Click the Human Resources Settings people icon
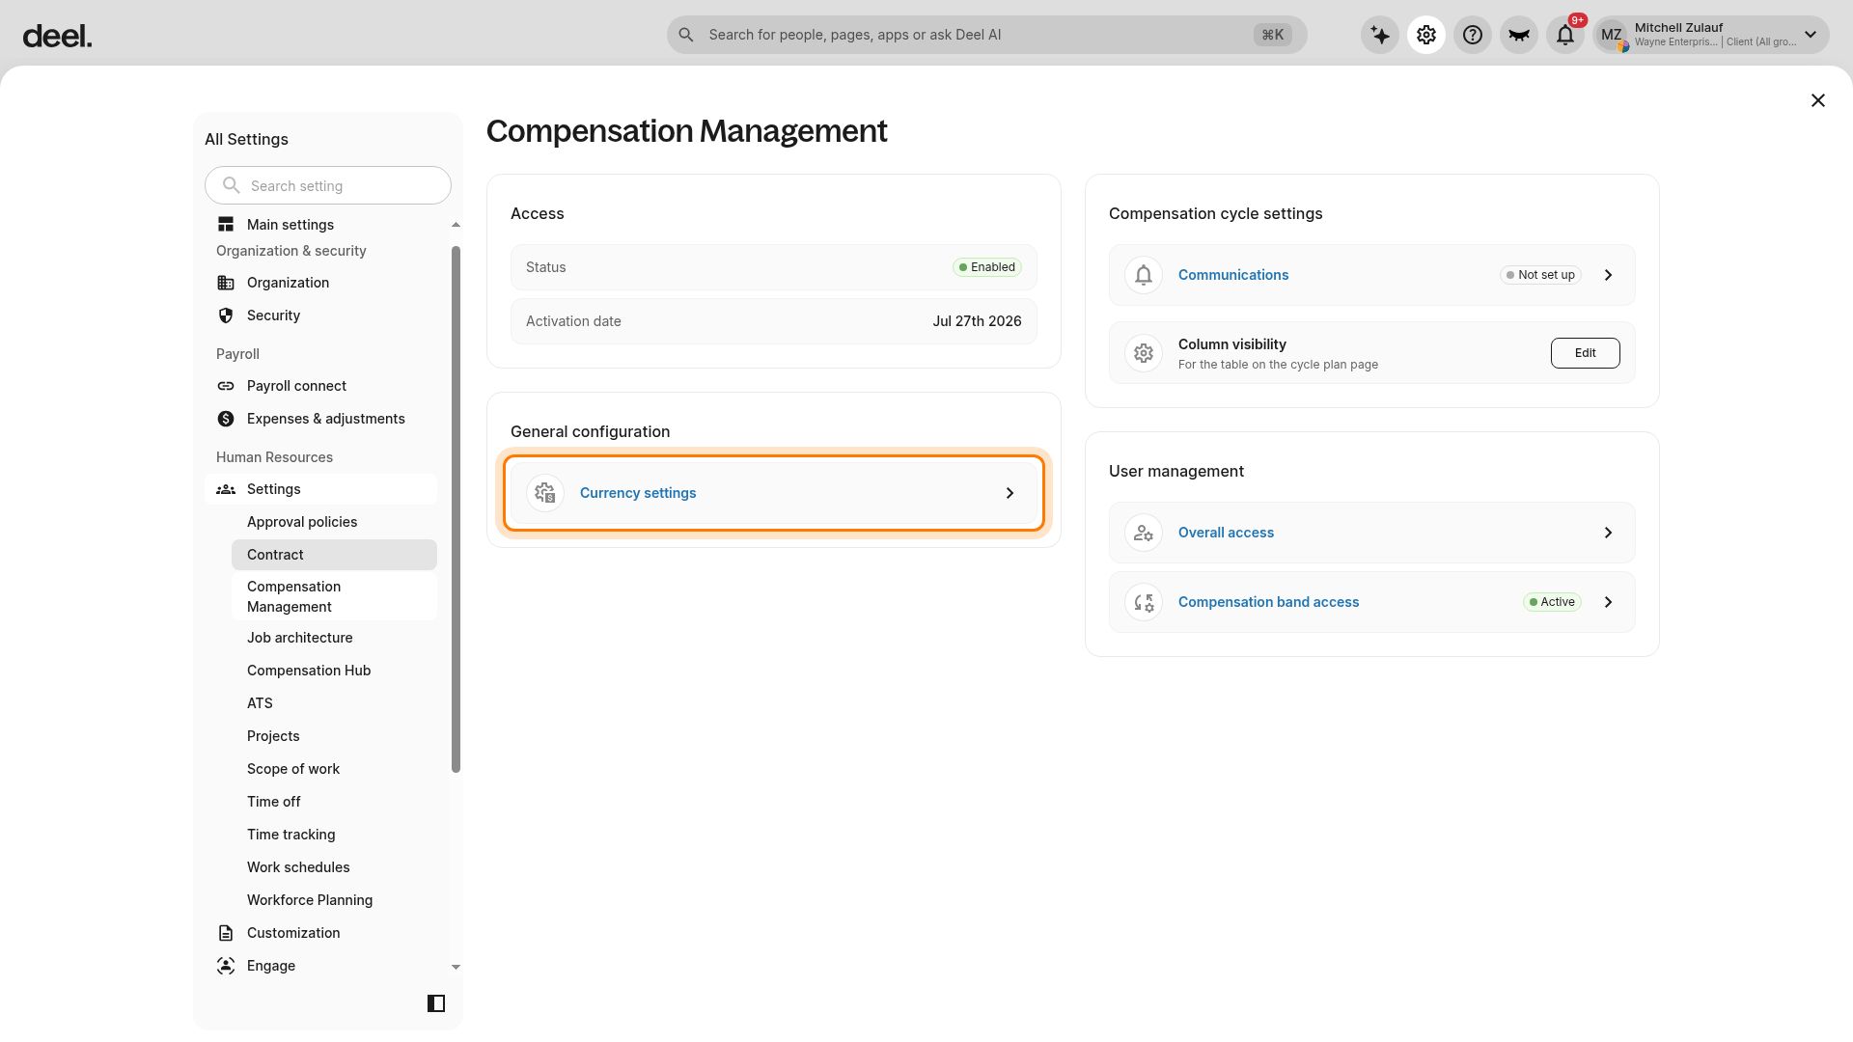The width and height of the screenshot is (1853, 1042). (226, 489)
